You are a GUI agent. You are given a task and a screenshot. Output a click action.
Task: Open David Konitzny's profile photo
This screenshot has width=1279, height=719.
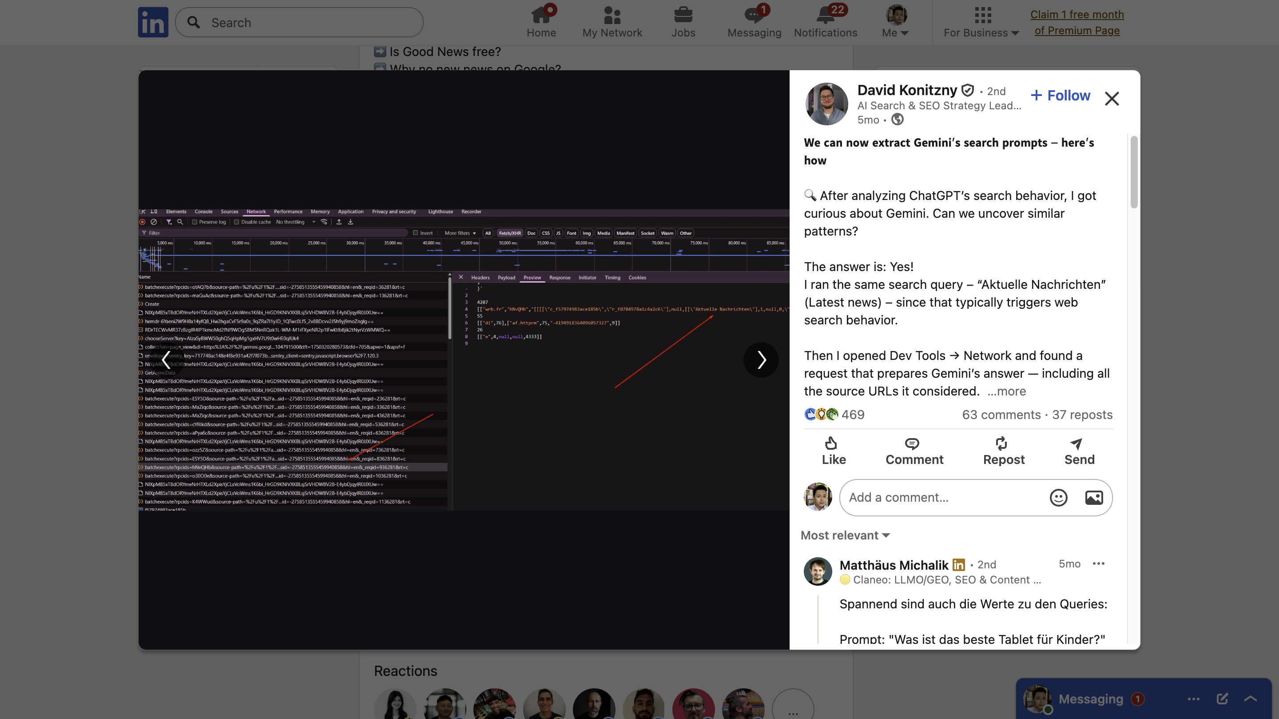tap(826, 104)
